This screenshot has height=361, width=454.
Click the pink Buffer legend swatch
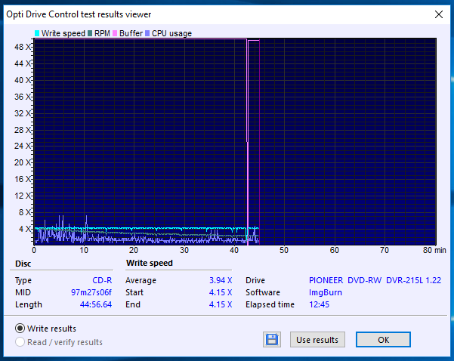pyautogui.click(x=115, y=33)
